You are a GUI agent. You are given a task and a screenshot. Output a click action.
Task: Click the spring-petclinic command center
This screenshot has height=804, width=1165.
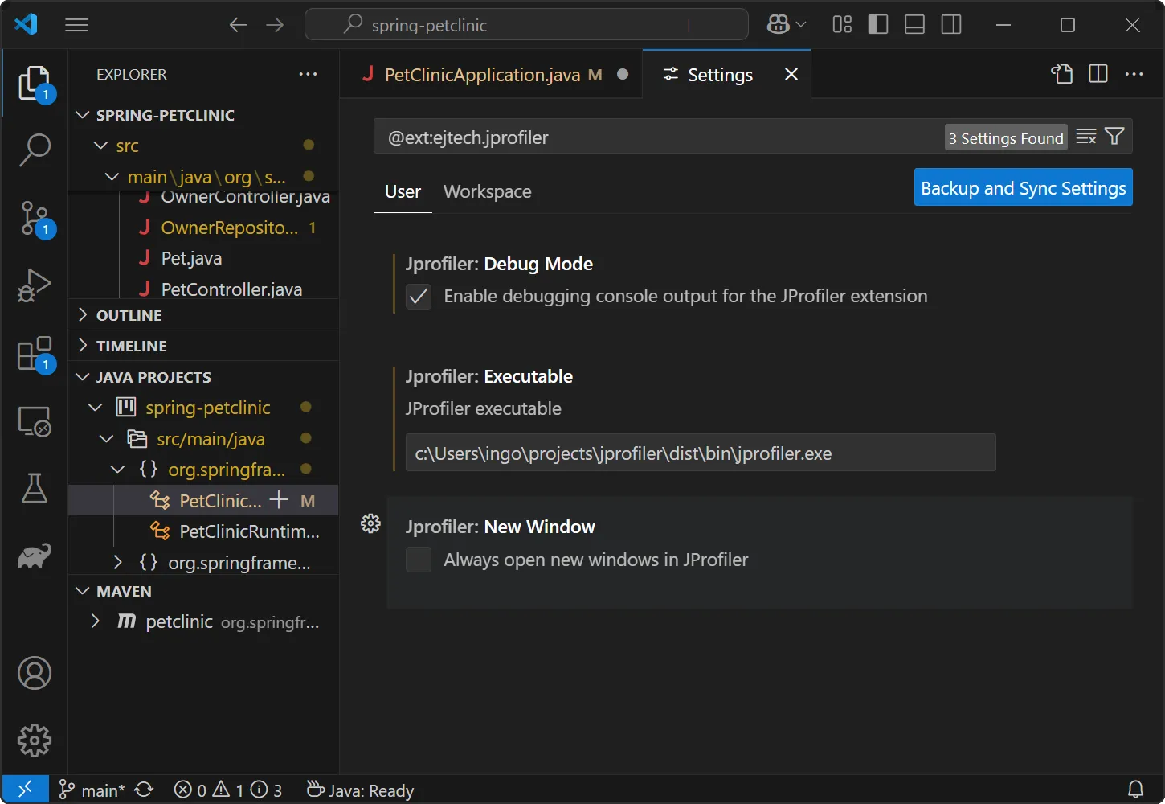(x=526, y=25)
